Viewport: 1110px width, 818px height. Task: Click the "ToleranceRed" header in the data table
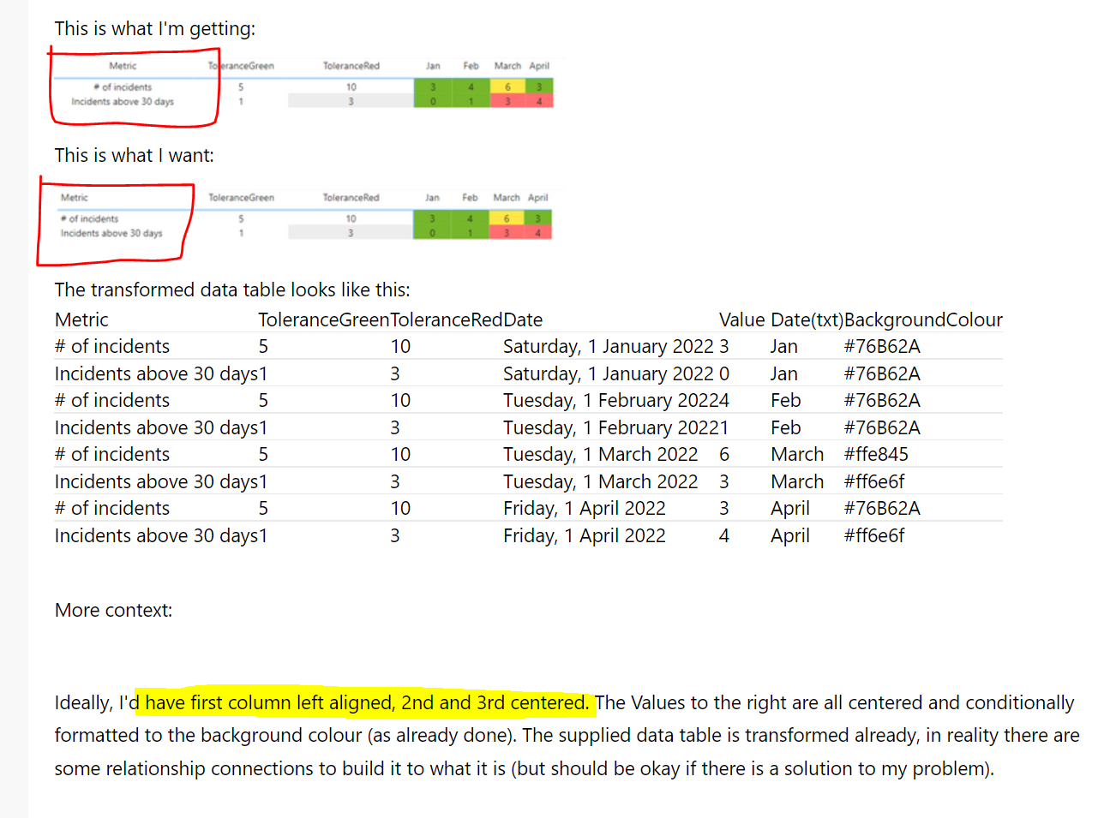pos(447,319)
